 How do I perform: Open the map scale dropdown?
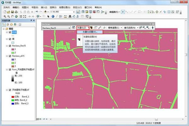click(74, 12)
